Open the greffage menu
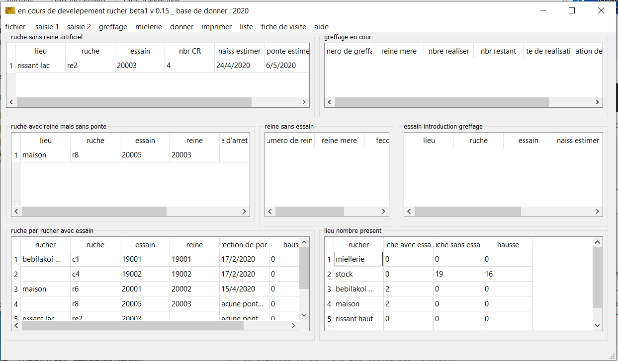Viewport: 618px width, 361px height. point(113,27)
